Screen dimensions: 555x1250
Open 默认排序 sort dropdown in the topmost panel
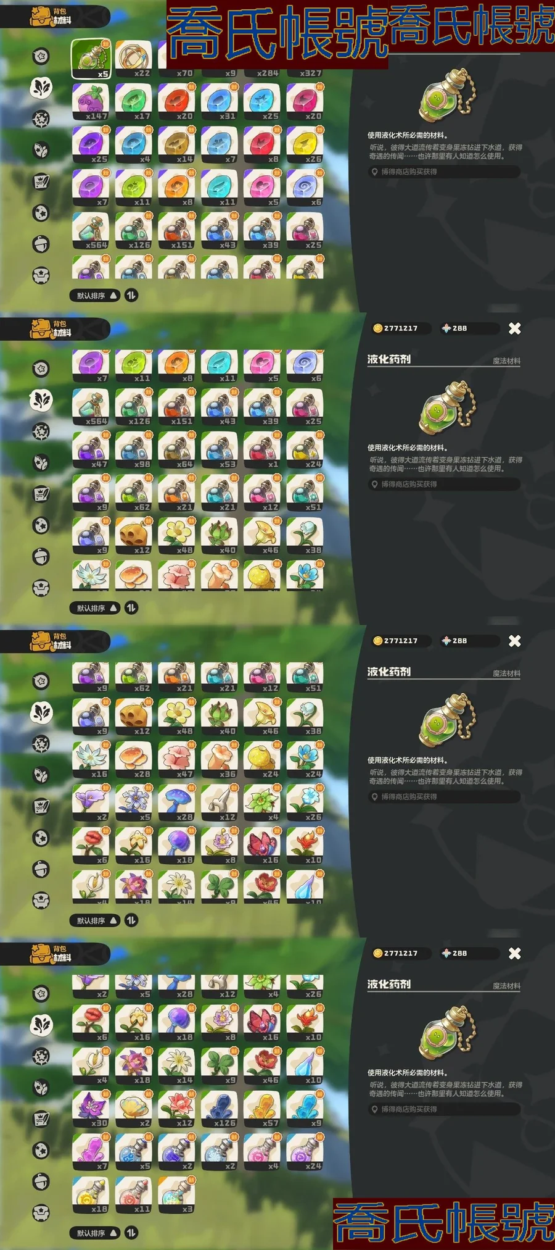(95, 296)
